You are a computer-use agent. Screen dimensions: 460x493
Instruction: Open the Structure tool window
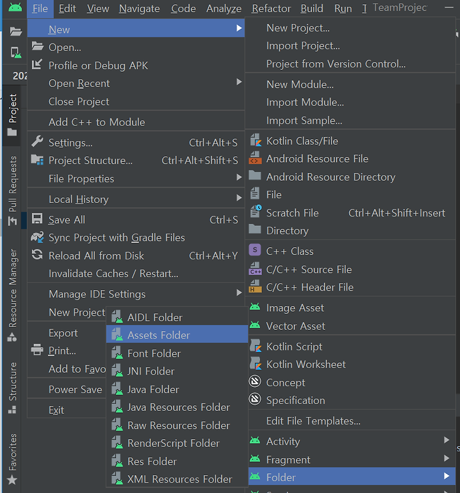[13, 388]
